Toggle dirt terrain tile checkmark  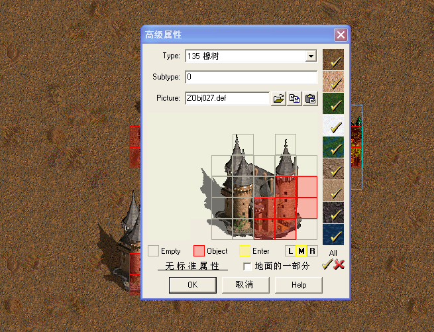coord(333,60)
